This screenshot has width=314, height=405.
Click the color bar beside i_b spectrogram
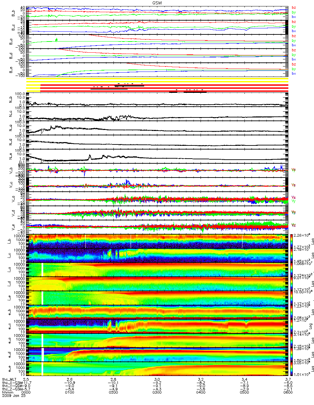point(292,241)
